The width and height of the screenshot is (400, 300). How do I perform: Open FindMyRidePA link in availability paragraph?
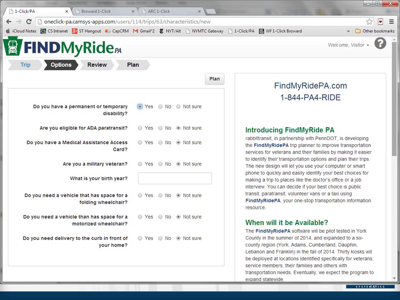pyautogui.click(x=272, y=231)
